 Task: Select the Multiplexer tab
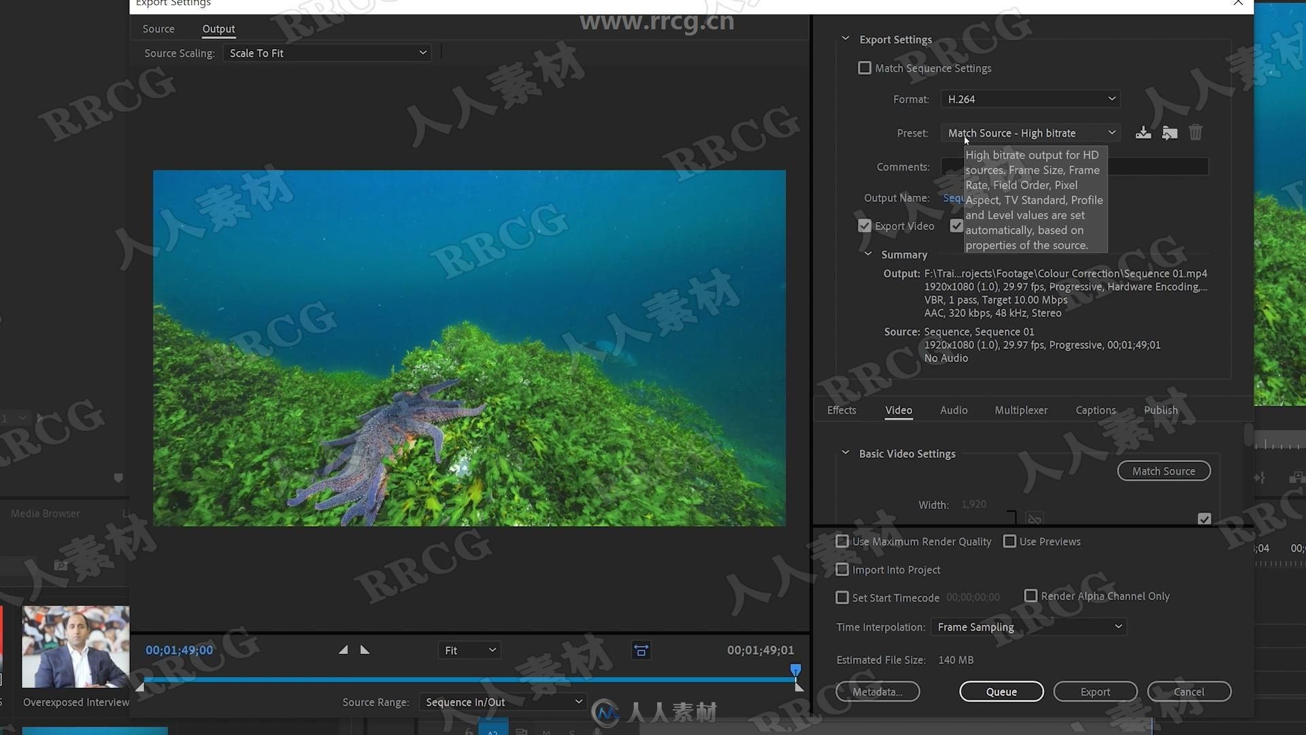[x=1022, y=410]
